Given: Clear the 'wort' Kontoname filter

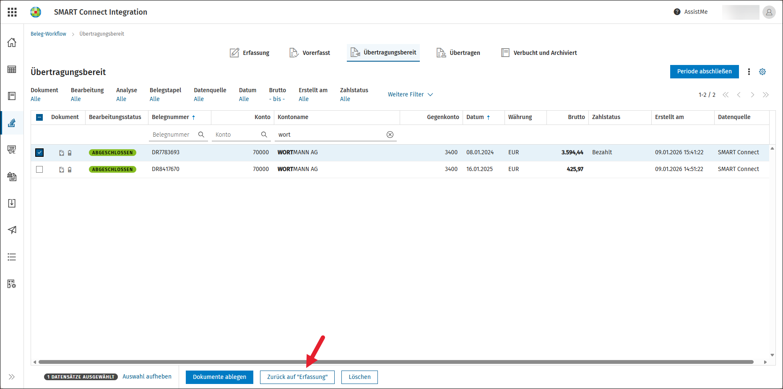Looking at the screenshot, I should click(390, 135).
